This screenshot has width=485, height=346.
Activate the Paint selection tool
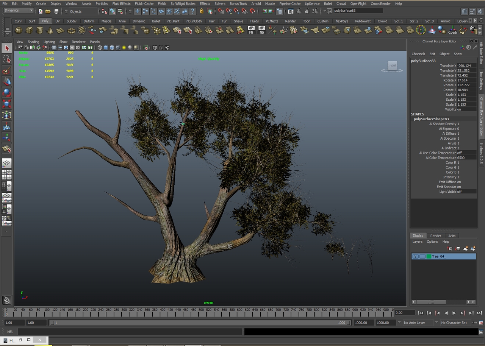click(x=6, y=70)
